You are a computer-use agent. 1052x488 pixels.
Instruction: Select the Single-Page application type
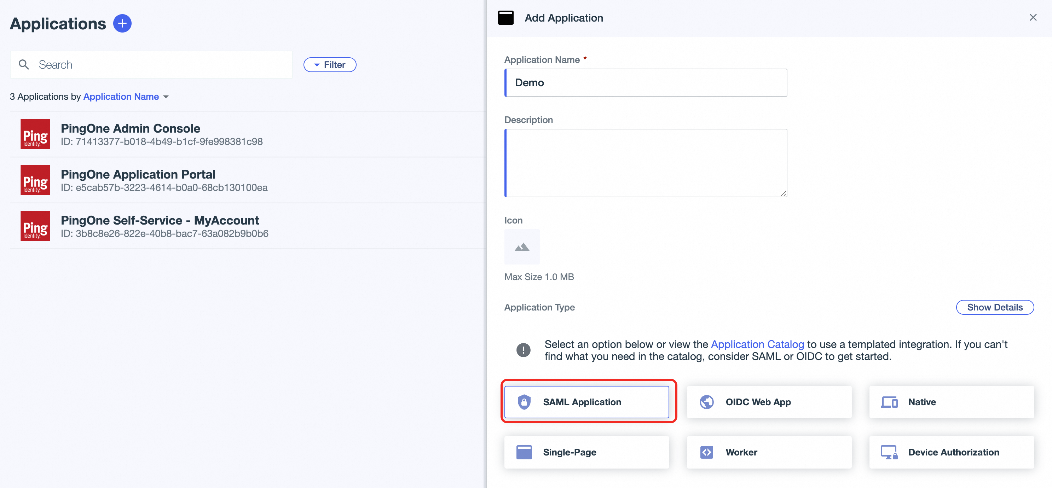click(586, 452)
